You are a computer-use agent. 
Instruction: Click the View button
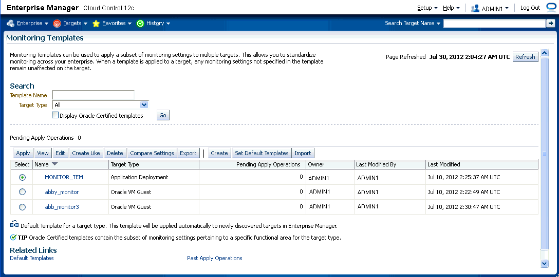point(43,153)
